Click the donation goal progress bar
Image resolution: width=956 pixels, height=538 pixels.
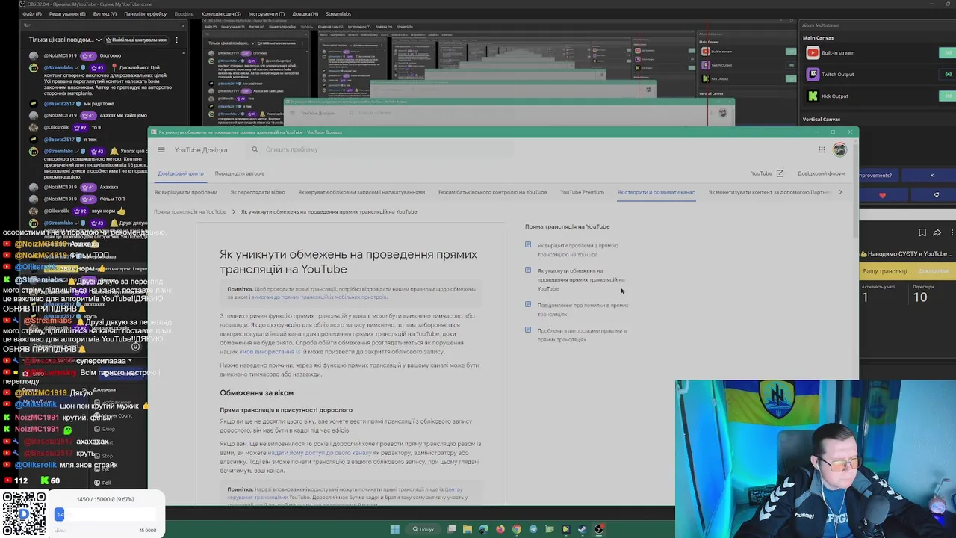coord(107,514)
